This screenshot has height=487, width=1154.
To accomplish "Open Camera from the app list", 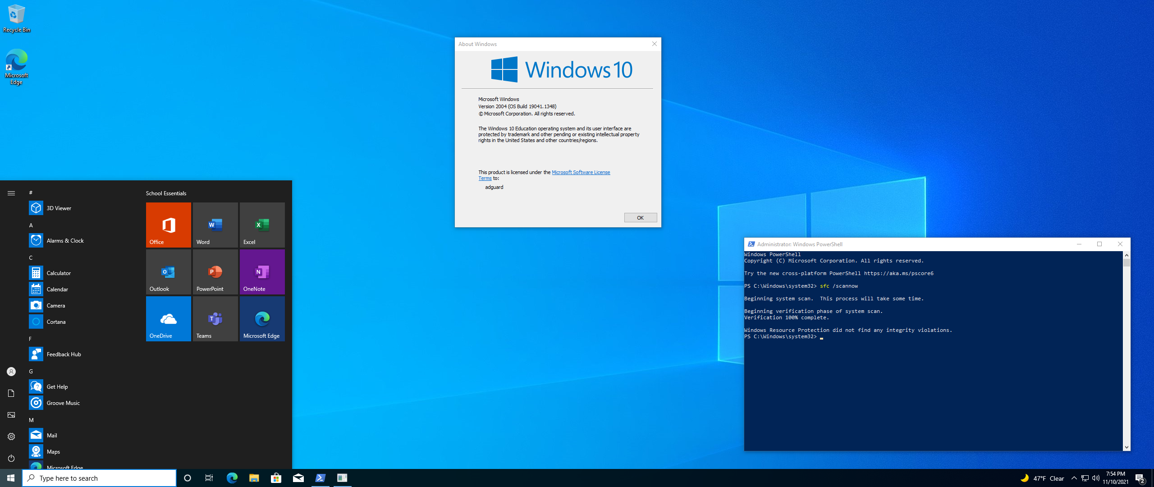I will pos(81,305).
